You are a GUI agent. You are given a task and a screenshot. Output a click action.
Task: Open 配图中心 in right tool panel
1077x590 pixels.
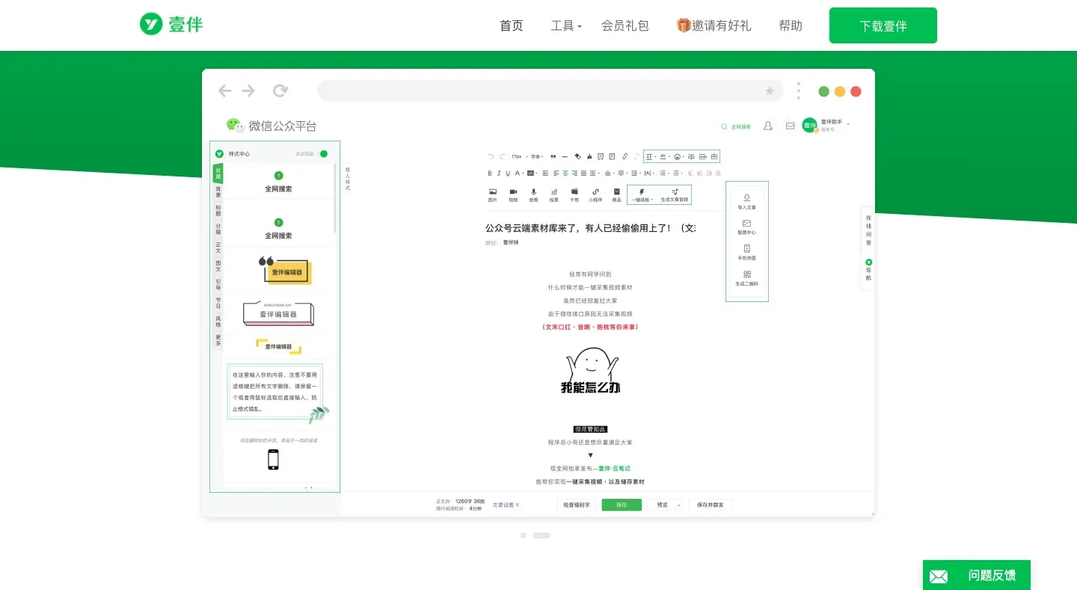pos(746,227)
